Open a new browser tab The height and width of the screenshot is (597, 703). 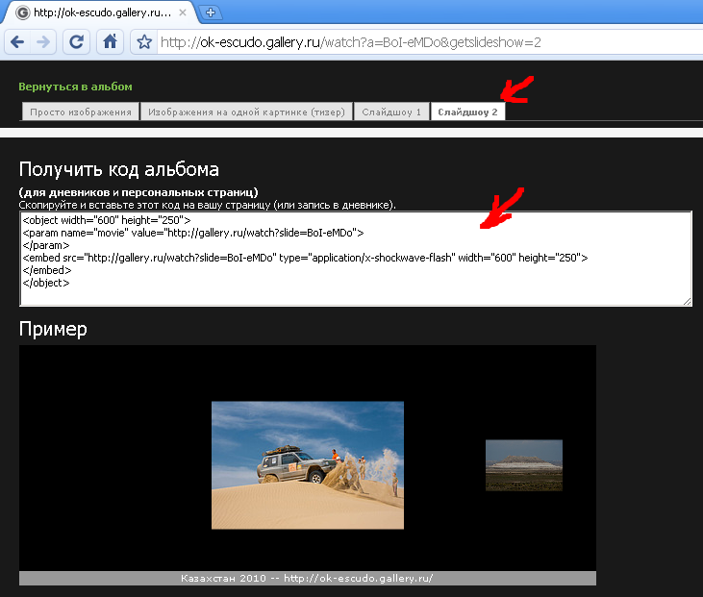[211, 12]
